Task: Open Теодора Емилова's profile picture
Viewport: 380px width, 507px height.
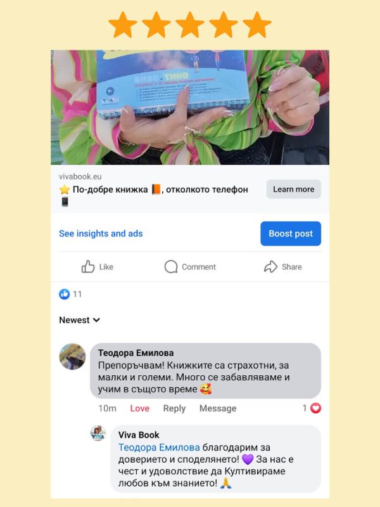Action: [72, 357]
